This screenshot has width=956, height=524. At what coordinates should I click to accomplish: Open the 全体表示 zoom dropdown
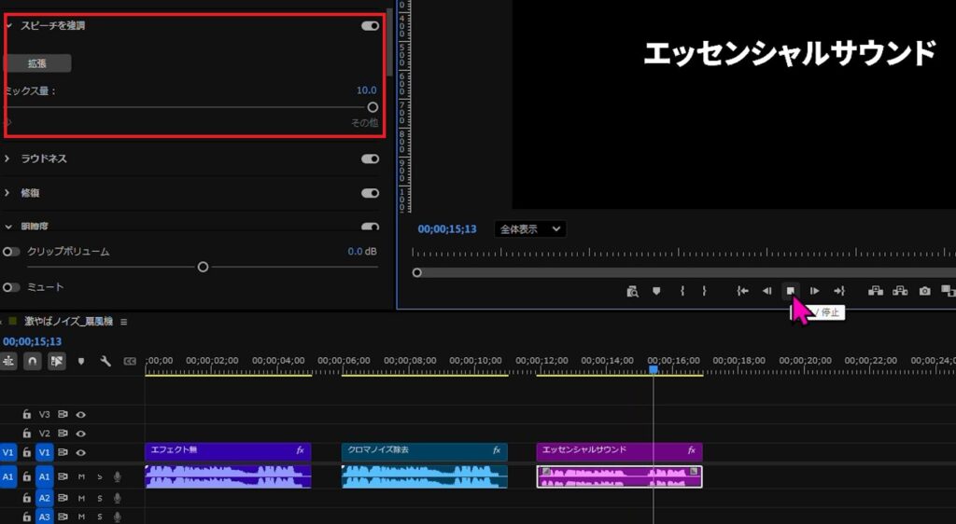[x=530, y=228]
